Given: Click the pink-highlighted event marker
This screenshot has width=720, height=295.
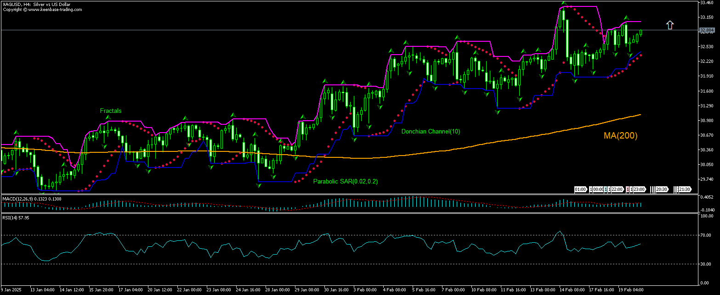Looking at the screenshot, I should (628, 189).
